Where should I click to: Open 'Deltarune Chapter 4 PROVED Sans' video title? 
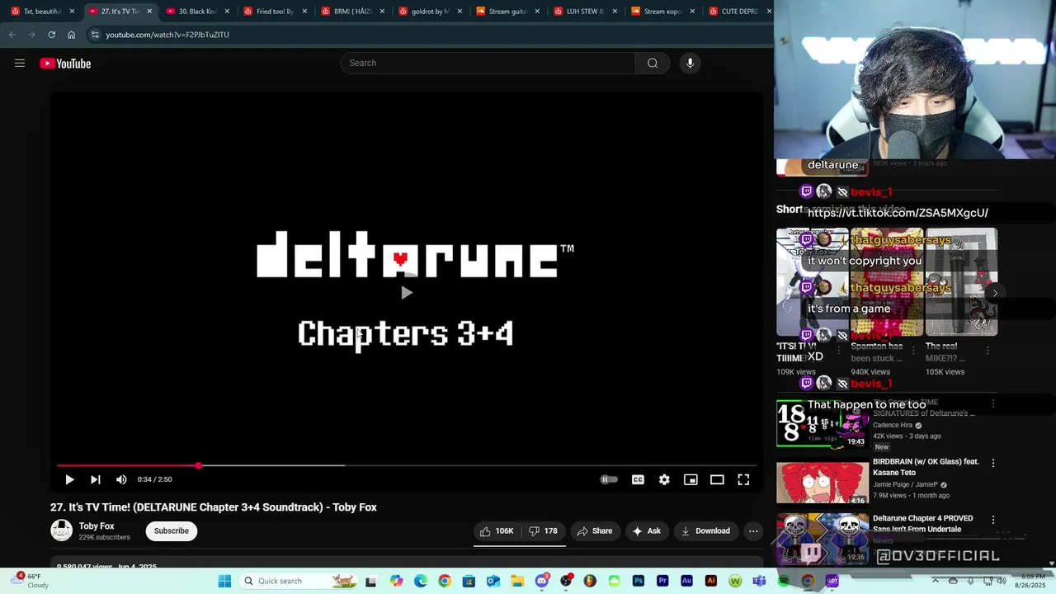tap(922, 524)
